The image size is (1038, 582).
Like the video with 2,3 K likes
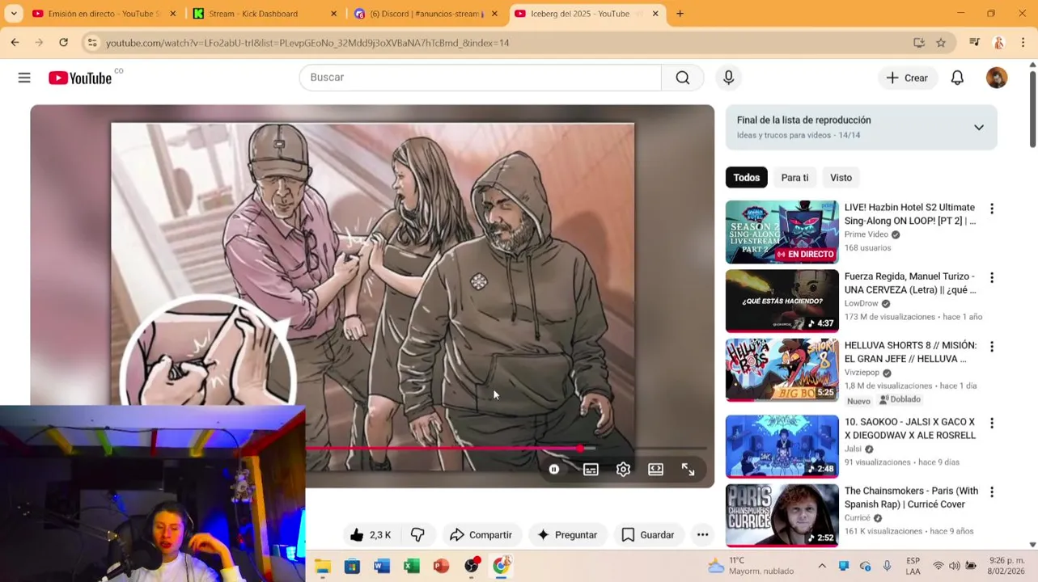371,534
